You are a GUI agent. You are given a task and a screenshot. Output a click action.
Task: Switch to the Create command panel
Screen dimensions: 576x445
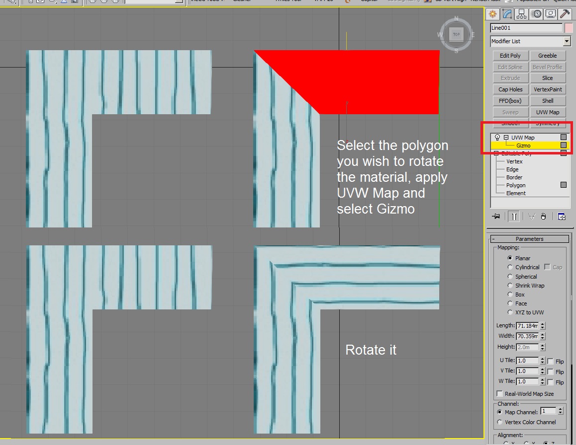click(x=492, y=14)
